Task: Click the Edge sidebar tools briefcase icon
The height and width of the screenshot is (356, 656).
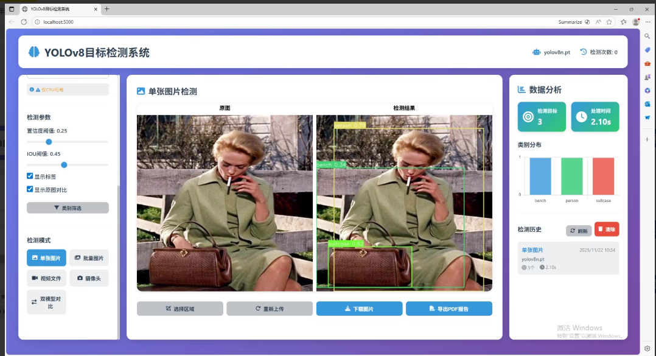Action: click(647, 63)
